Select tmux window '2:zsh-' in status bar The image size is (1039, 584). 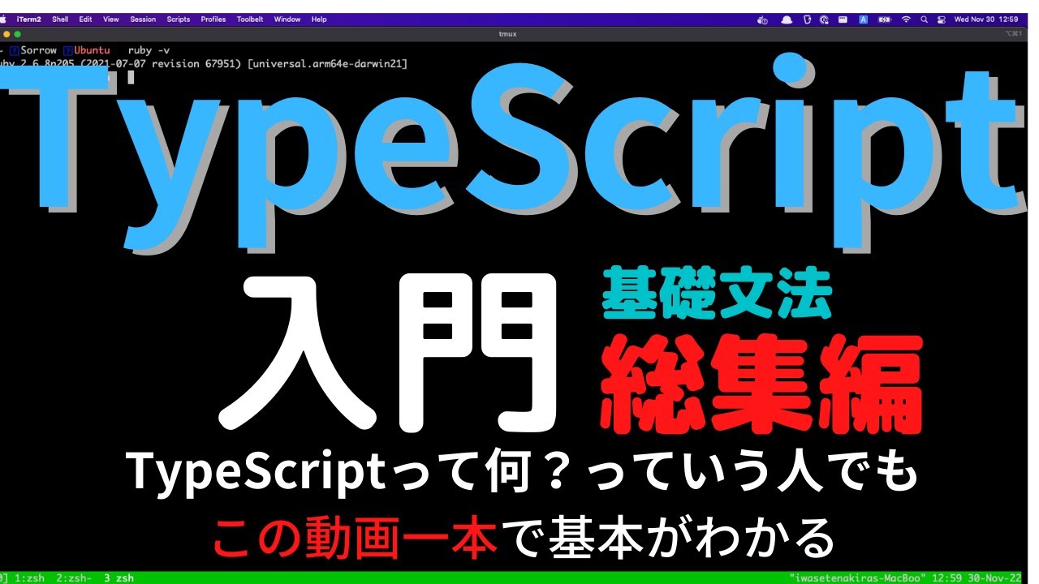(x=73, y=578)
